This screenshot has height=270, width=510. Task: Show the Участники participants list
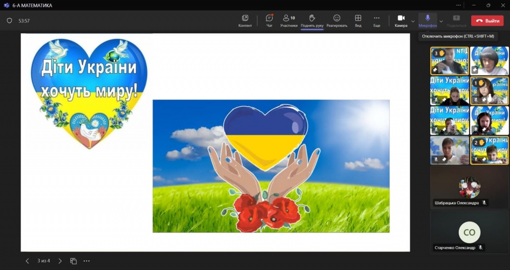click(x=289, y=20)
